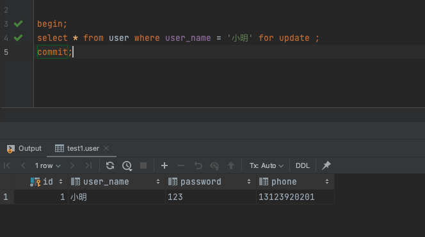
Task: Select the password cell 123
Action: coord(211,197)
